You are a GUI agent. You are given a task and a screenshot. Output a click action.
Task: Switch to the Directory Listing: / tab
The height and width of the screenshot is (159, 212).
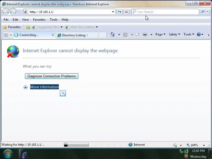coord(77,35)
